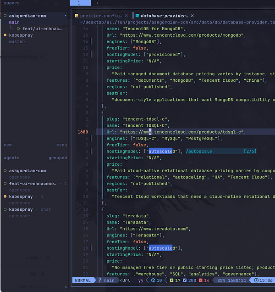Select workspace tab 1
Screen dimensions: 275x292
click(x=80, y=3)
